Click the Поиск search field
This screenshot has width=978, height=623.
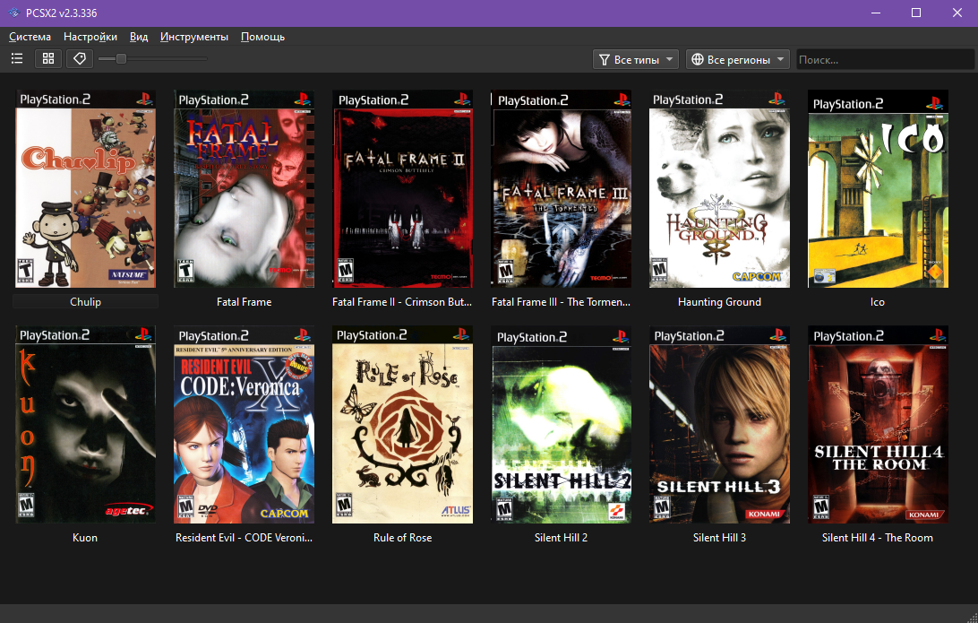[x=885, y=59]
